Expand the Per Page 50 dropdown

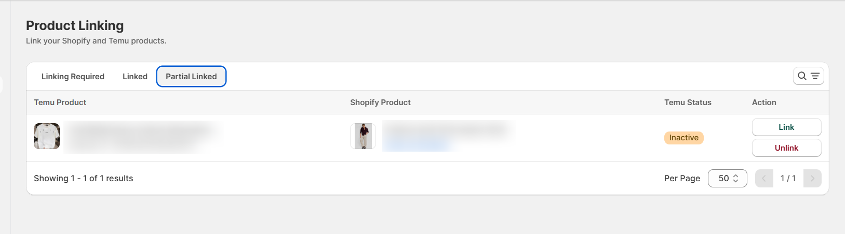point(727,178)
